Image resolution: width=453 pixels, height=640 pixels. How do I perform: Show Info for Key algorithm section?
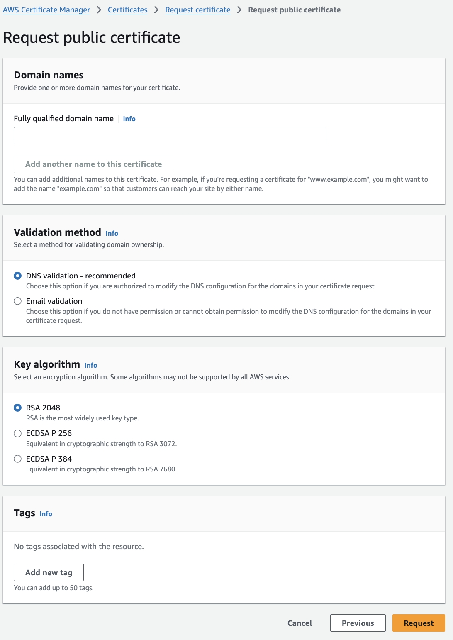[91, 366]
